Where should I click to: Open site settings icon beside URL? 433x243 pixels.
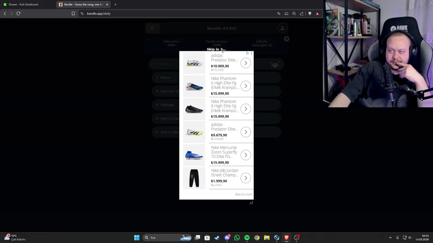pyautogui.click(x=82, y=13)
